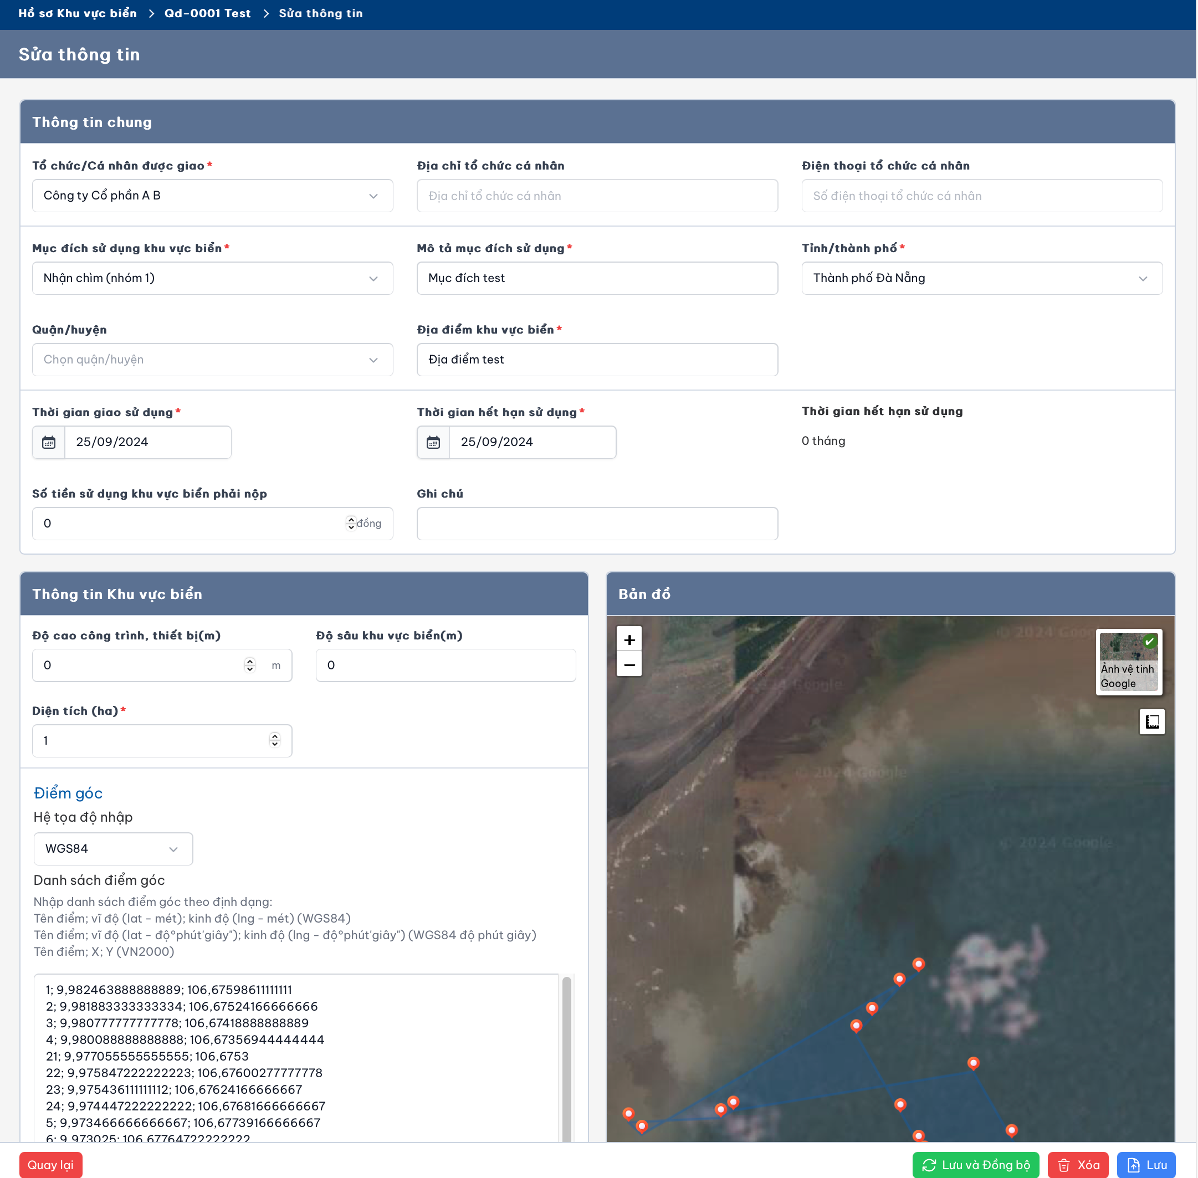
Task: Open the calendar for Thời gian hết hạn sử dụng
Action: 433,442
